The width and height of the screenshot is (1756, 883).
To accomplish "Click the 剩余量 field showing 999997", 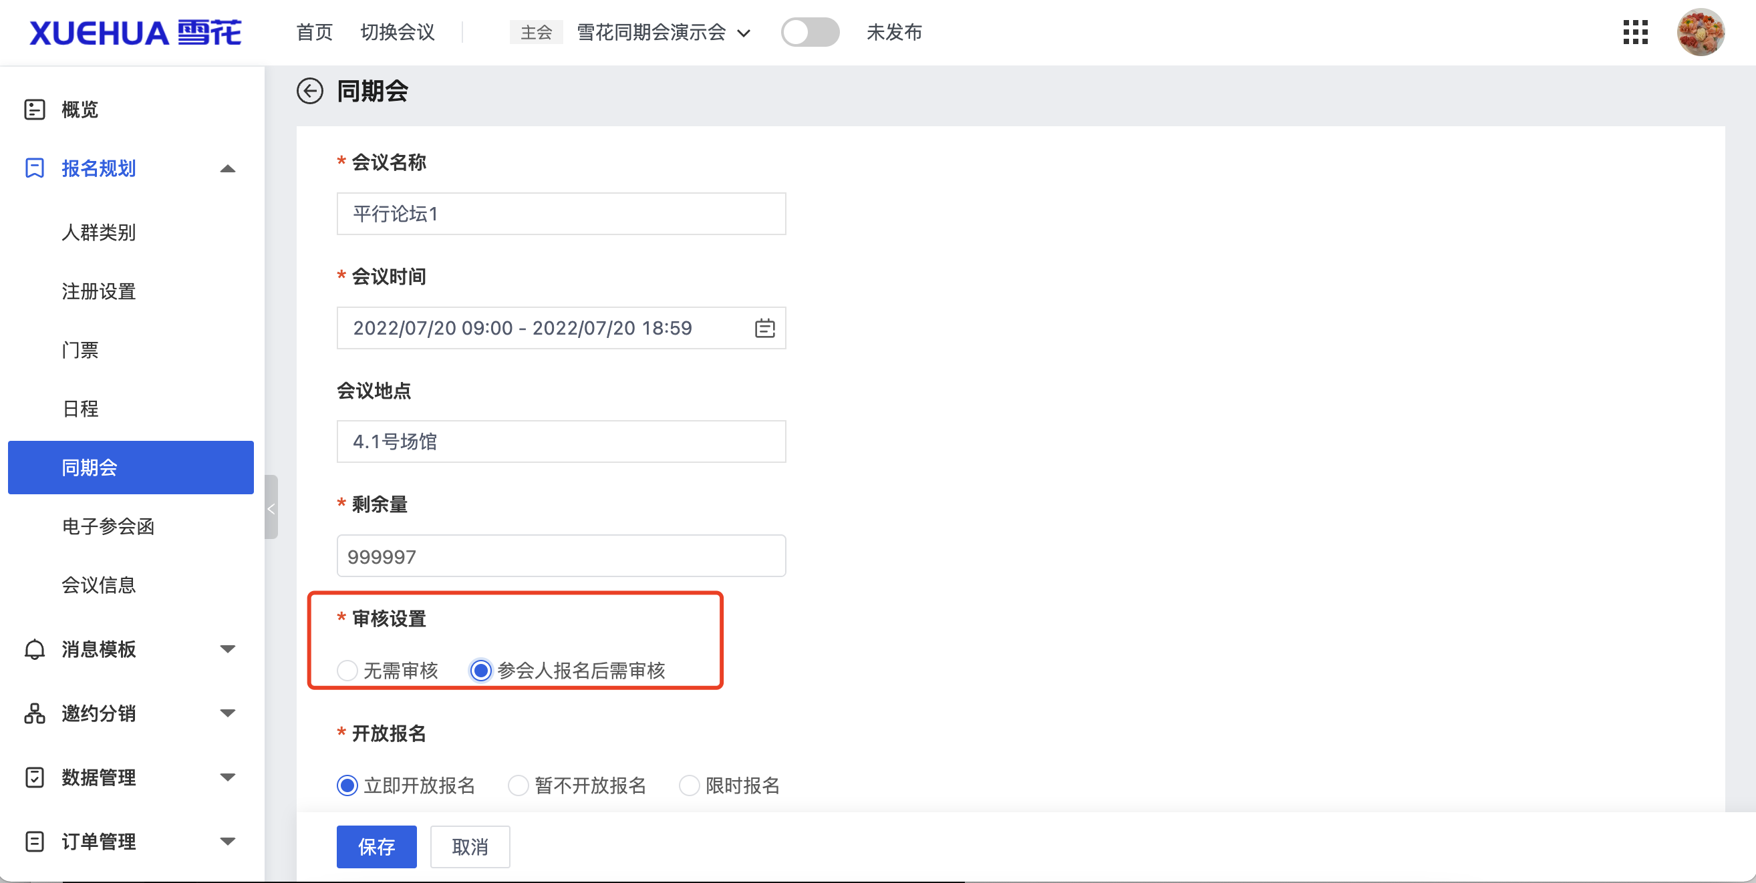I will click(561, 556).
